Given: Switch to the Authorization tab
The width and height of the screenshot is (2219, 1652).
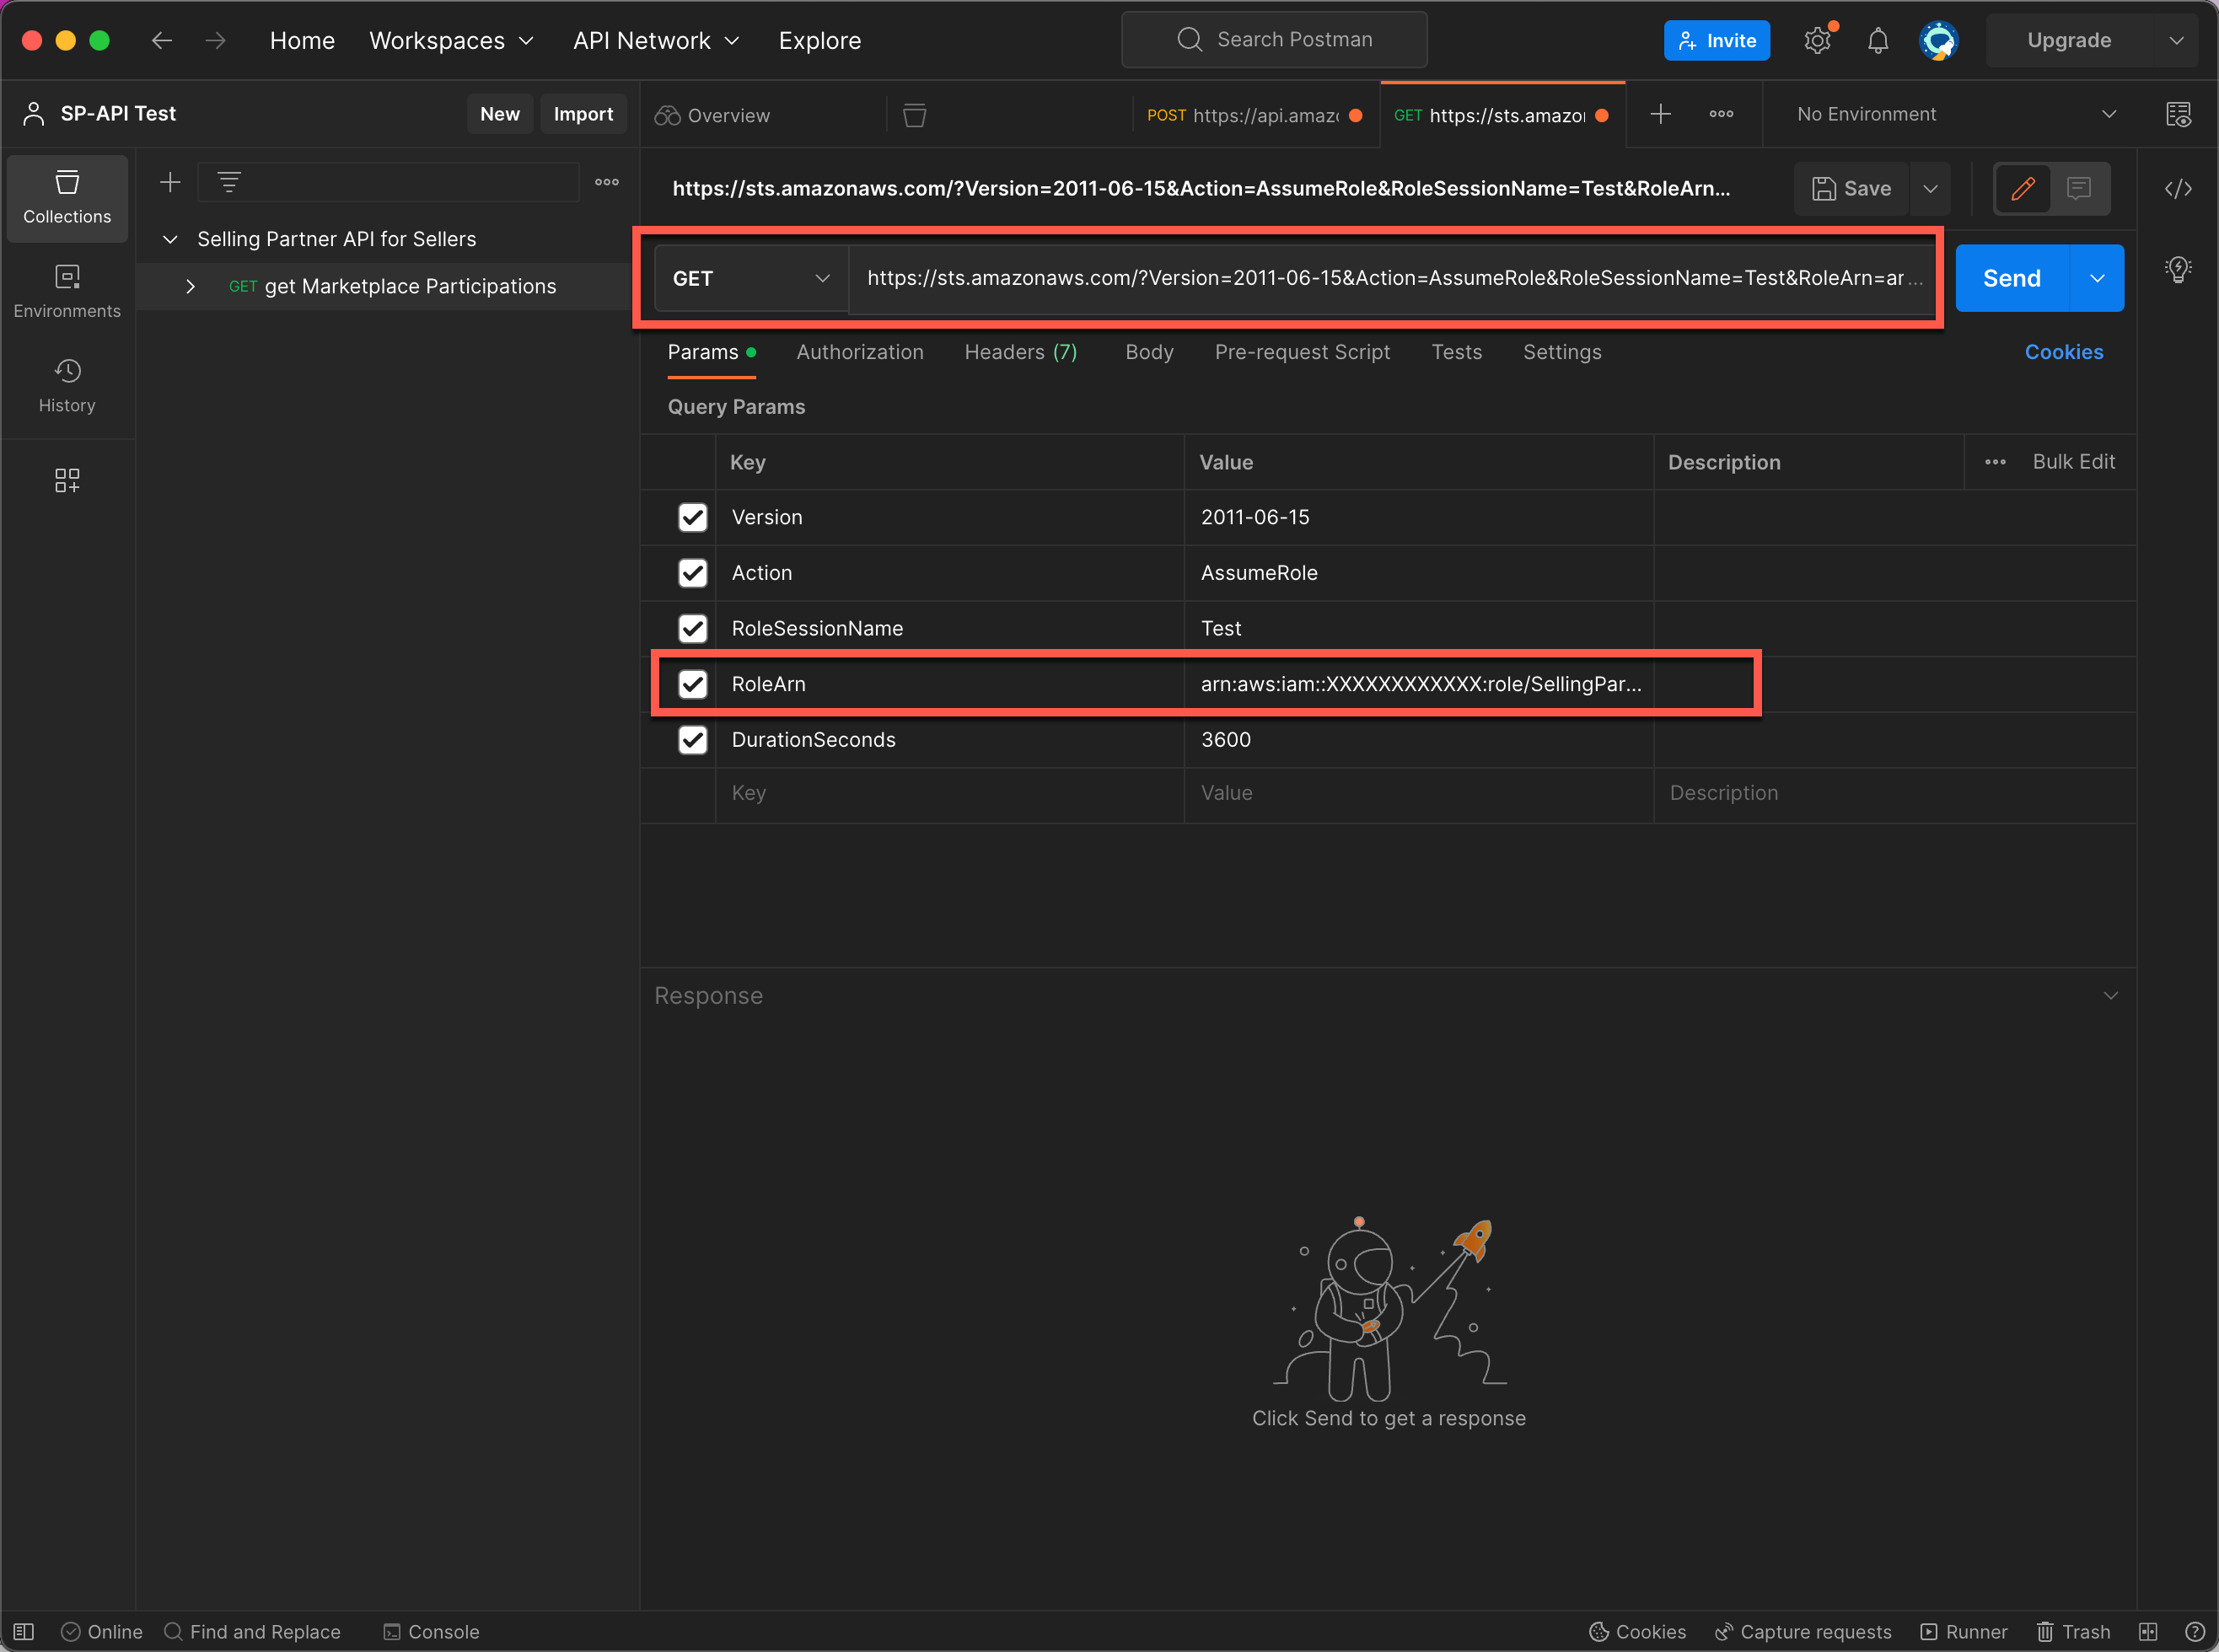Looking at the screenshot, I should click(x=860, y=352).
